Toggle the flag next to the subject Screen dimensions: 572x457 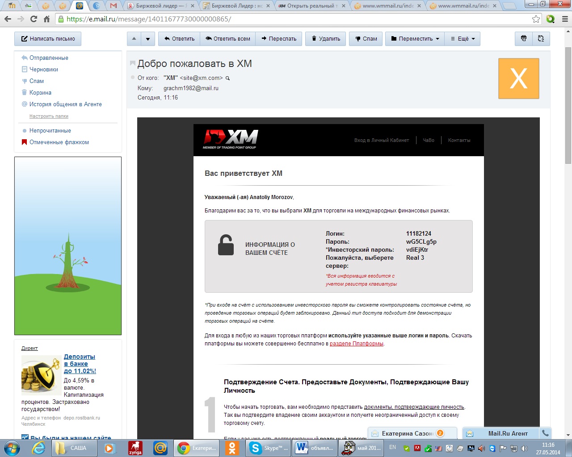132,63
